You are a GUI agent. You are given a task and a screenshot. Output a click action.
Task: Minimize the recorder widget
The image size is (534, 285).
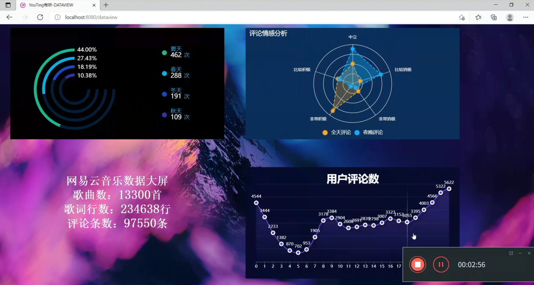[520, 253]
